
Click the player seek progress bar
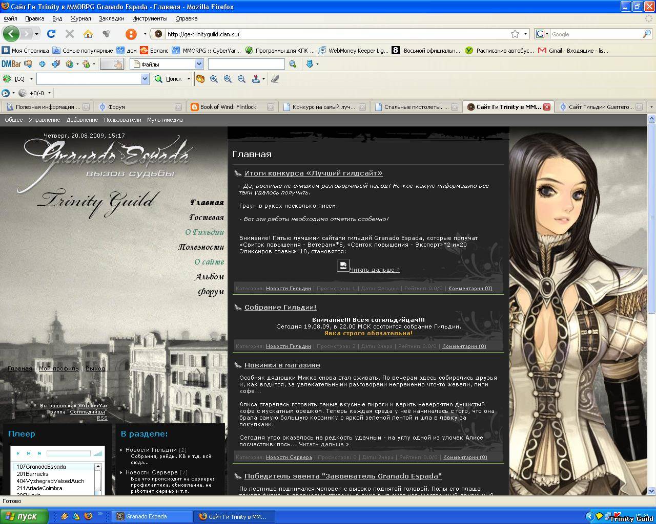(x=68, y=453)
